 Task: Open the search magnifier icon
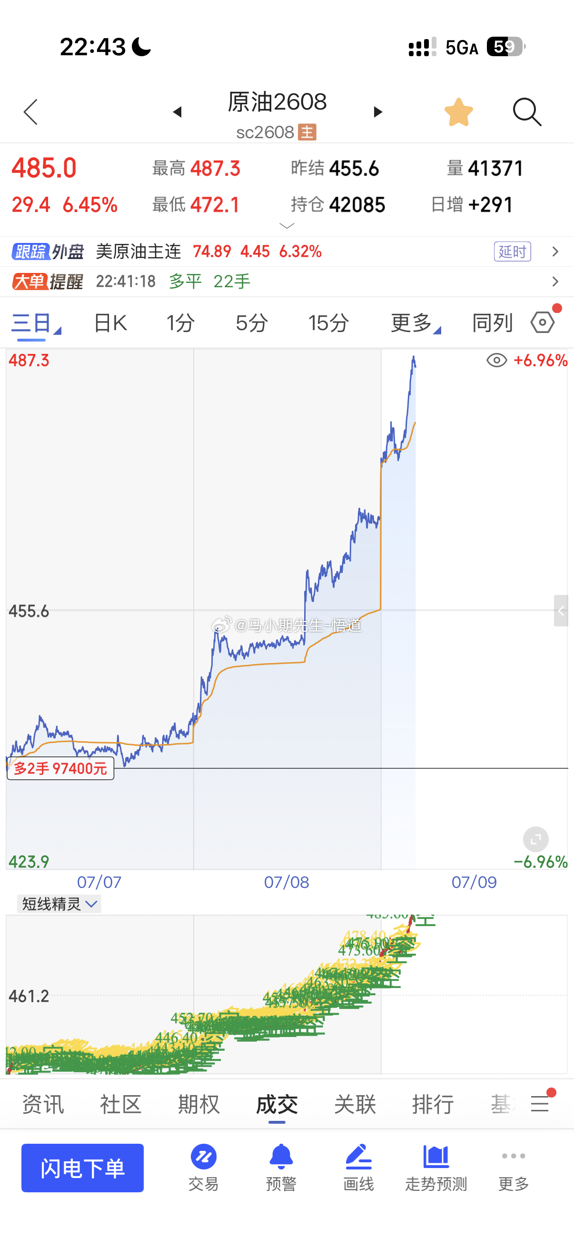point(527,112)
